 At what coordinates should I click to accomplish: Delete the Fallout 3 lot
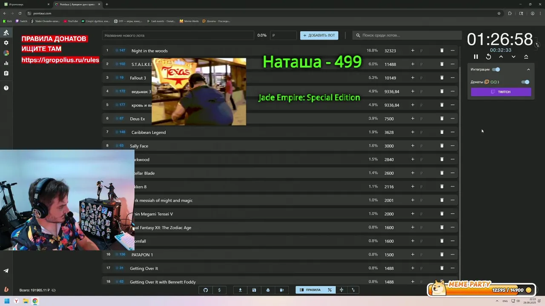point(442,78)
